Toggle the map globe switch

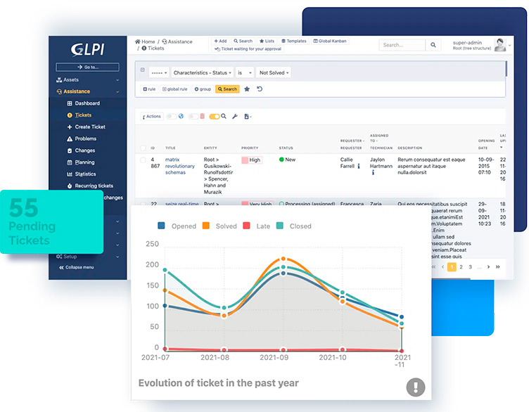(174, 117)
